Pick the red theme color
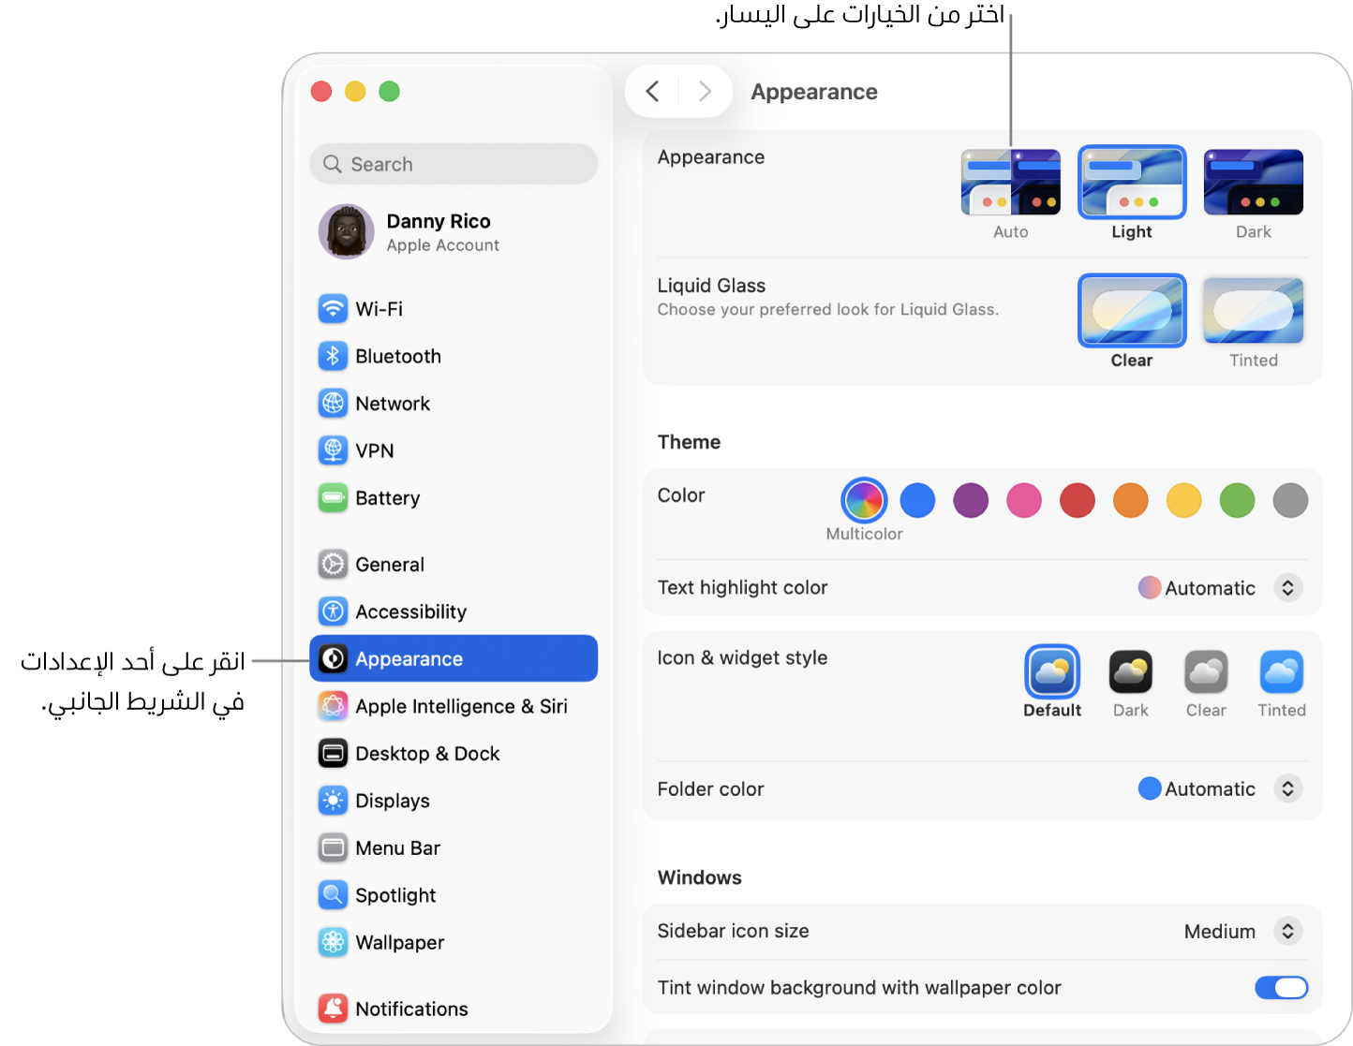The width and height of the screenshot is (1353, 1046). pos(1078,500)
